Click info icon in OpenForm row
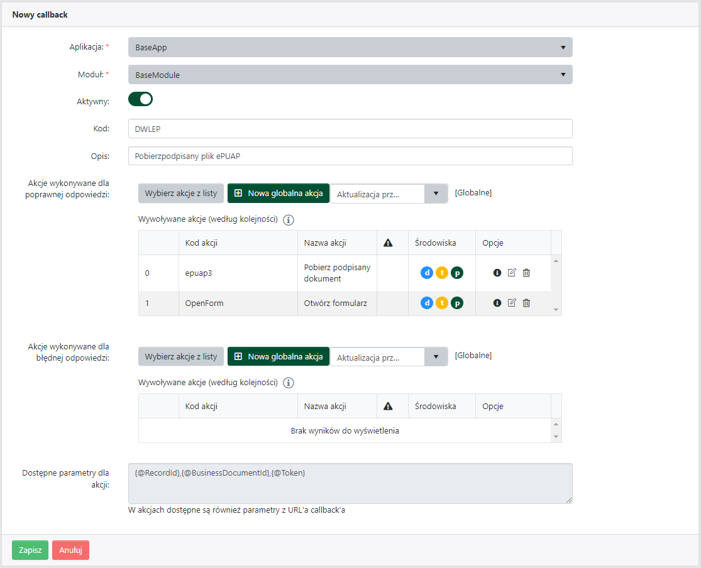The height and width of the screenshot is (568, 701). point(497,303)
